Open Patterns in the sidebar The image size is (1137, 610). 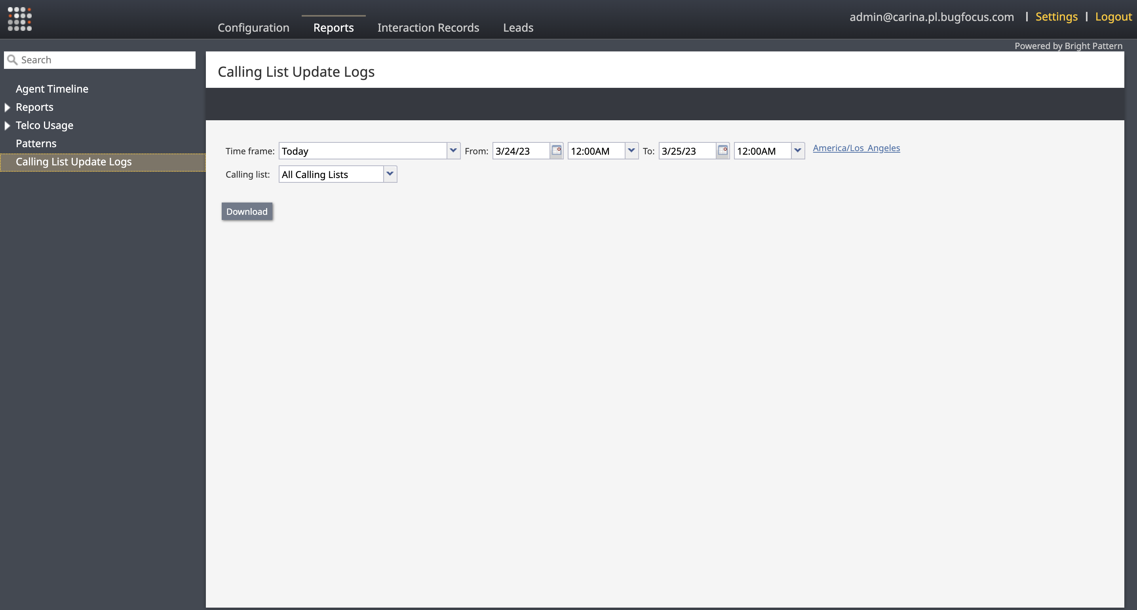point(36,143)
